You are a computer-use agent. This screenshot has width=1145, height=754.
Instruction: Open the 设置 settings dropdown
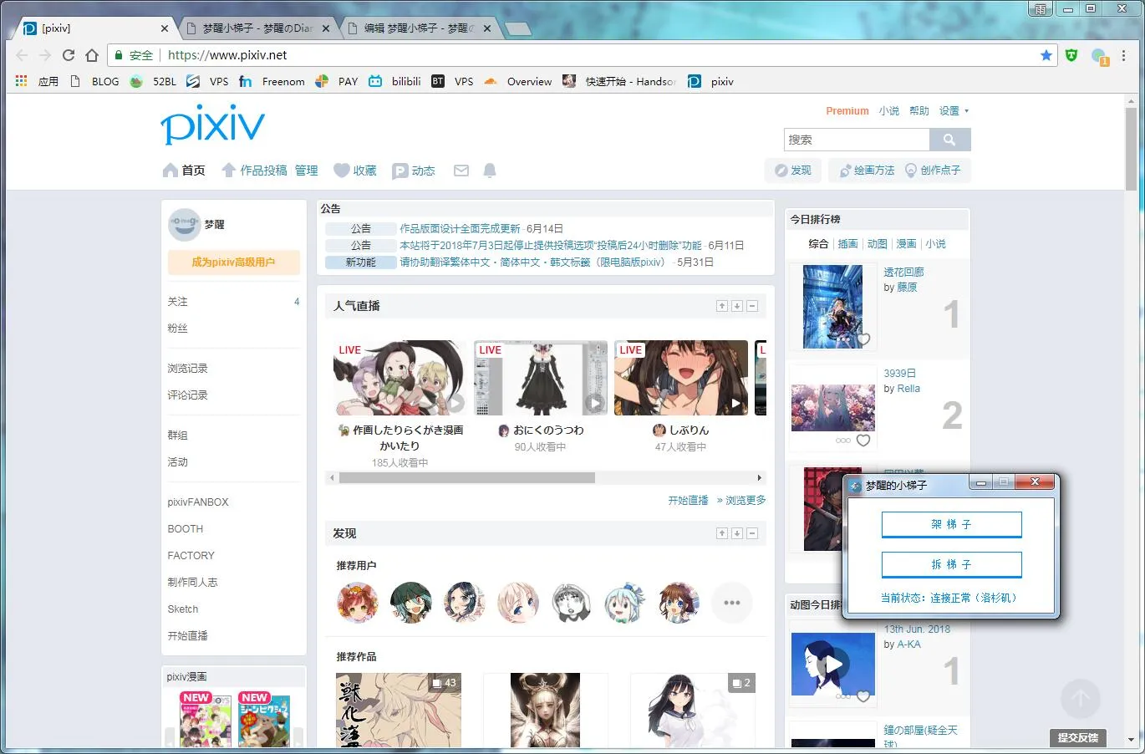(x=949, y=110)
